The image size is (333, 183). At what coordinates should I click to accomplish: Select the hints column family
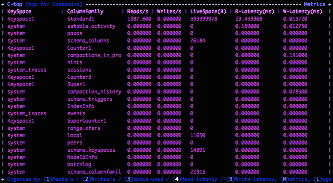pyautogui.click(x=75, y=63)
